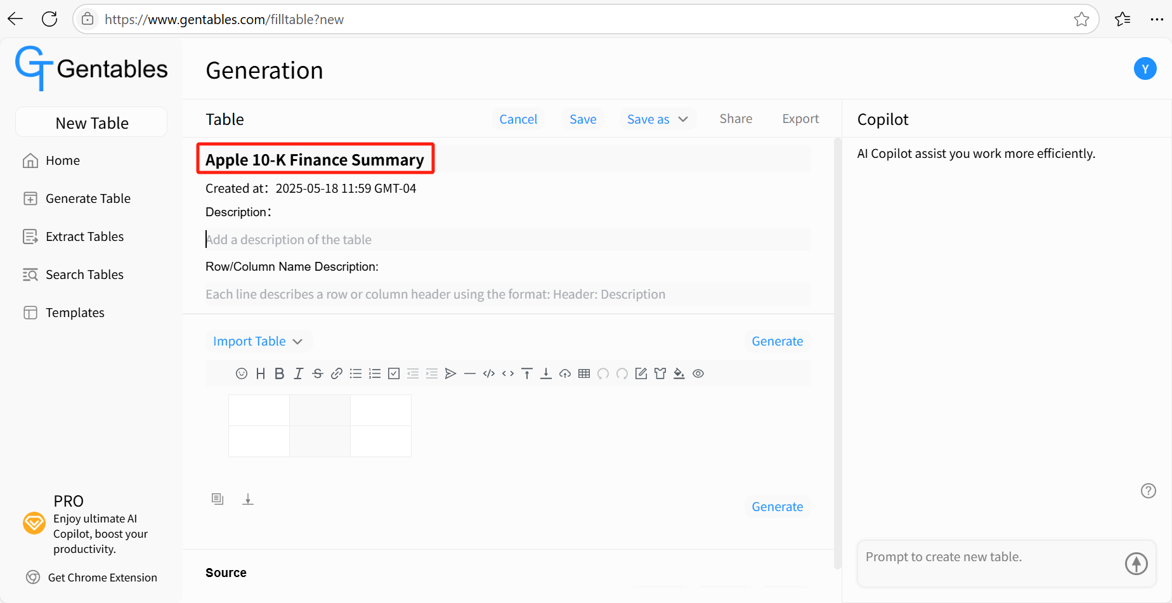Toggle preview with the eye icon

(x=698, y=373)
